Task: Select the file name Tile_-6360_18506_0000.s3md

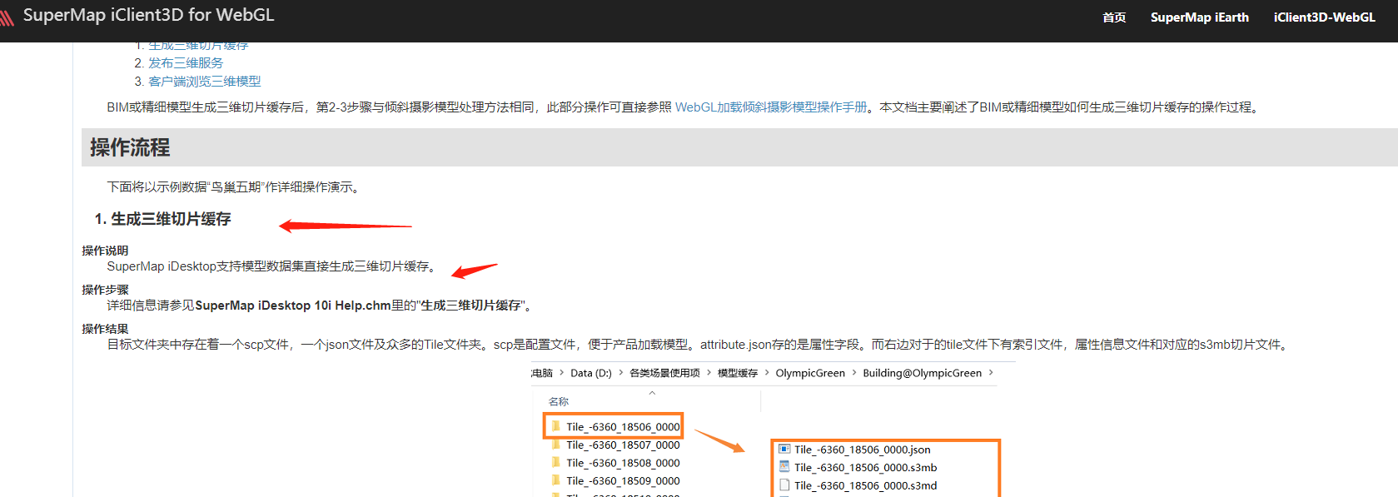Action: [866, 486]
